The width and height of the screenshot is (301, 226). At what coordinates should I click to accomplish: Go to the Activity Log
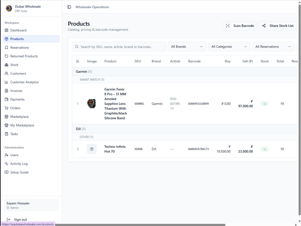(31, 164)
